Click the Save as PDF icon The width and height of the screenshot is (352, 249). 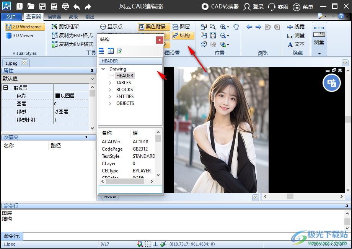click(x=54, y=6)
